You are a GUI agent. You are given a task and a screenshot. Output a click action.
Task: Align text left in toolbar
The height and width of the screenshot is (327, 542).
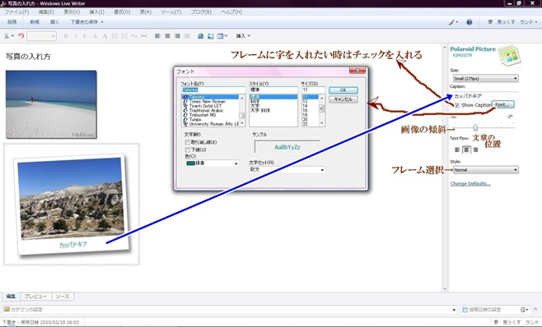click(x=157, y=36)
